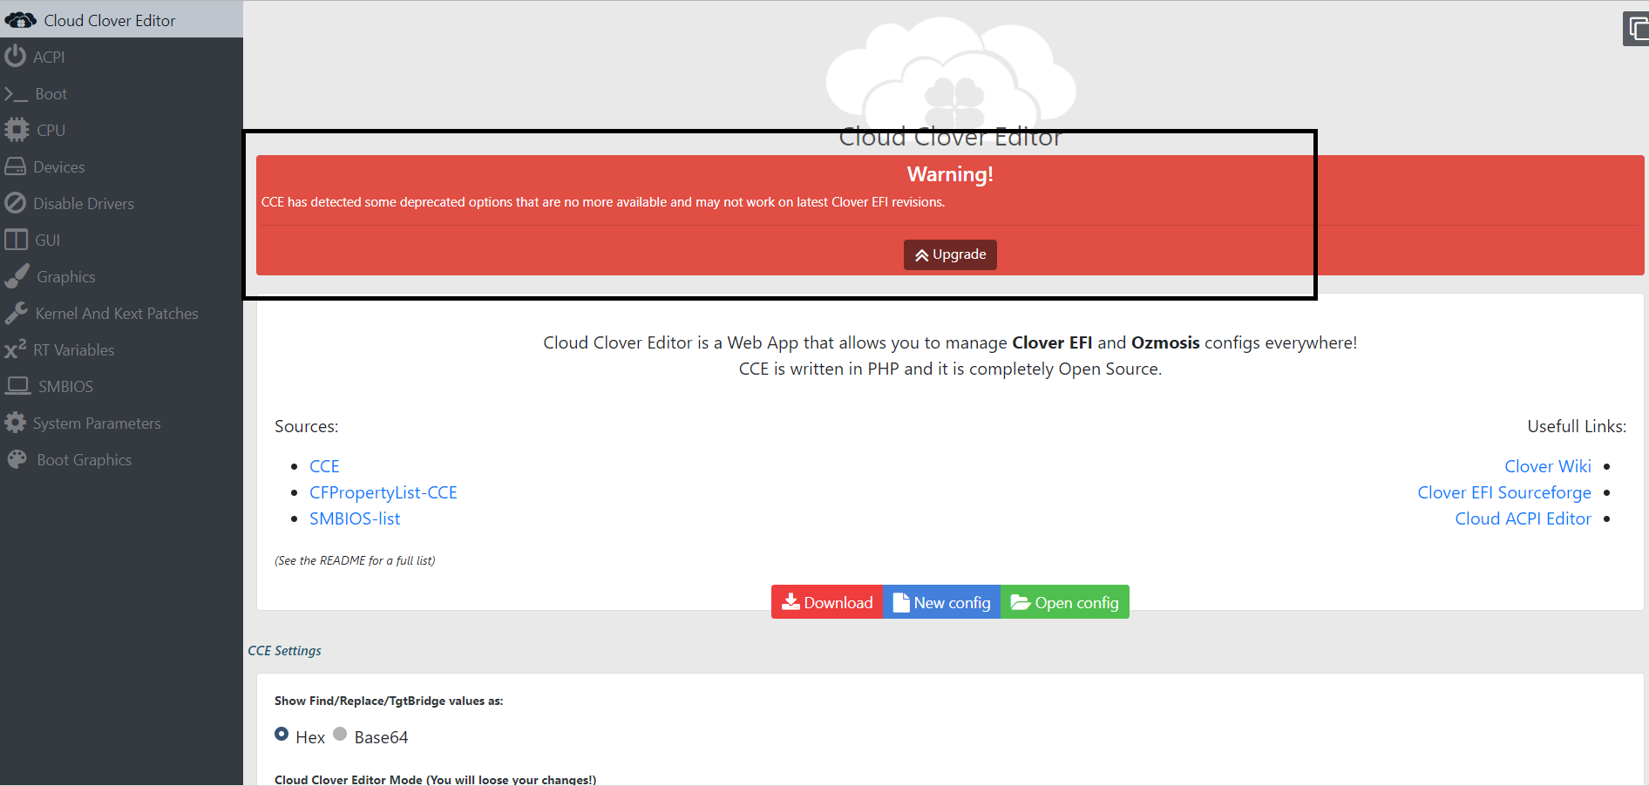
Task: Go to RT Variables
Action: [121, 349]
